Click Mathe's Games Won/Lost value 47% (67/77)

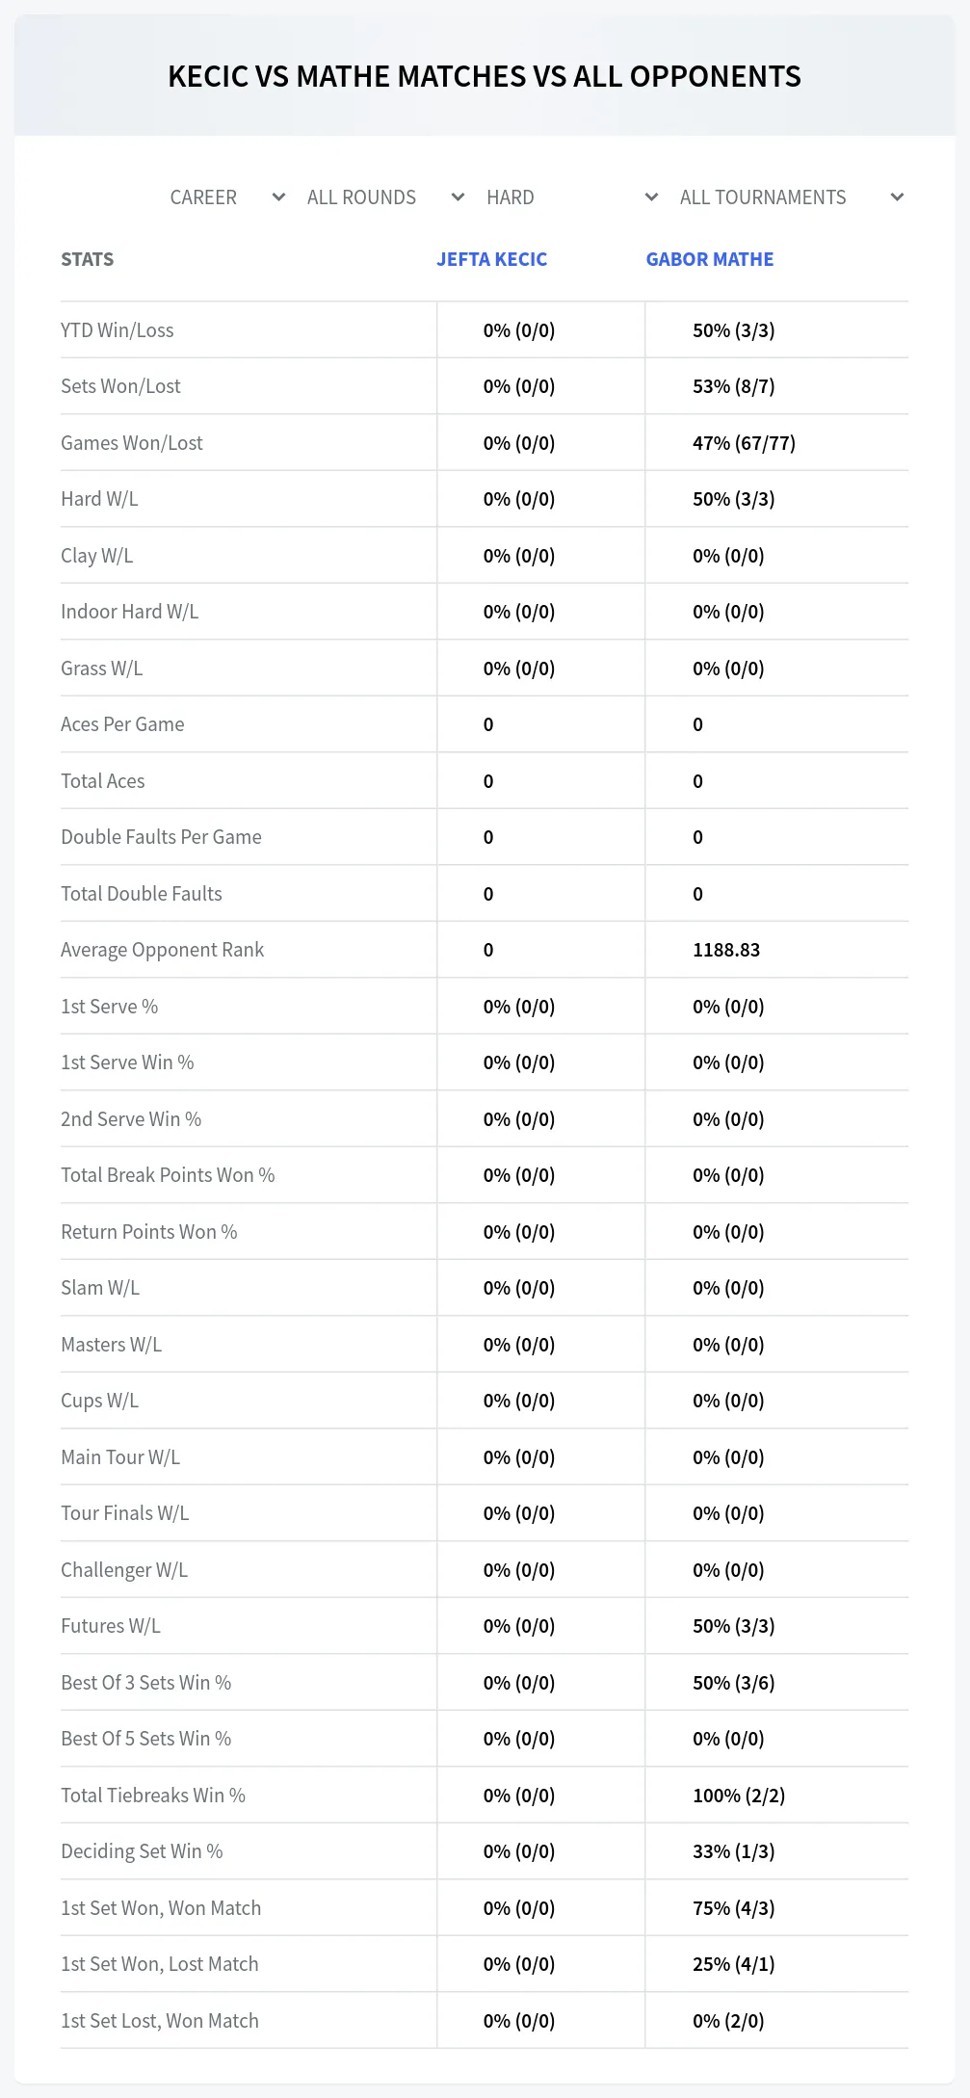(x=744, y=443)
